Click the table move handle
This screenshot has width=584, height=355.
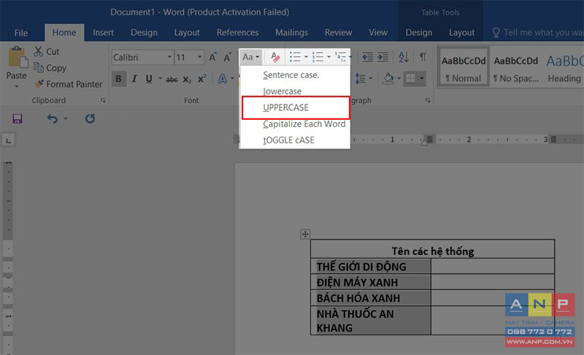pos(305,234)
